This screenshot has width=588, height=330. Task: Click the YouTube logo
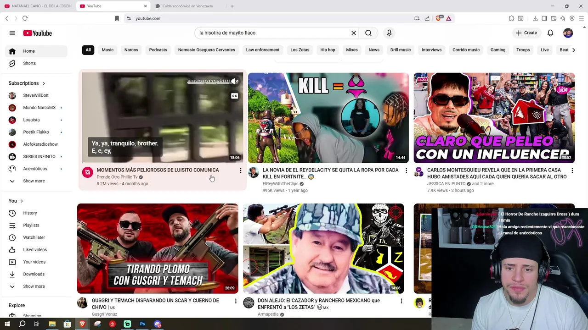[x=37, y=33]
